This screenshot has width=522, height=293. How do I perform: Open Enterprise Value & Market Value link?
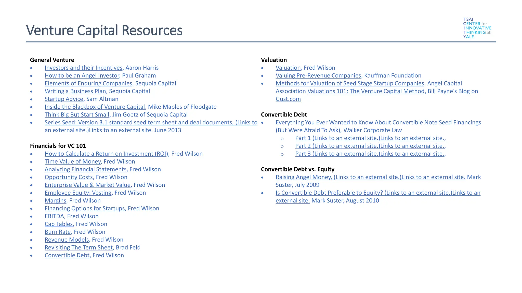coord(87,185)
